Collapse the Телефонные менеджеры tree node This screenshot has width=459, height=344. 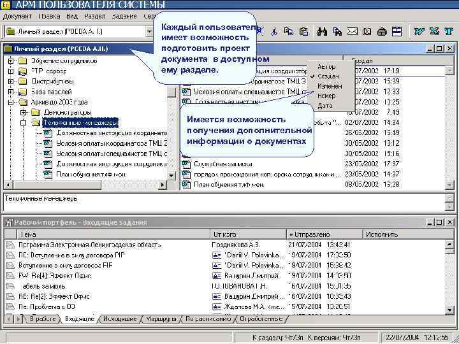24,123
